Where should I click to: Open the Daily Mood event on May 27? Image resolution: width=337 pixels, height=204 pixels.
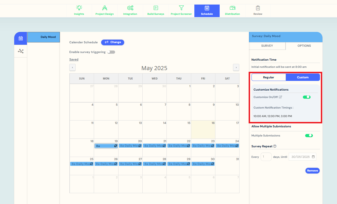(130, 164)
